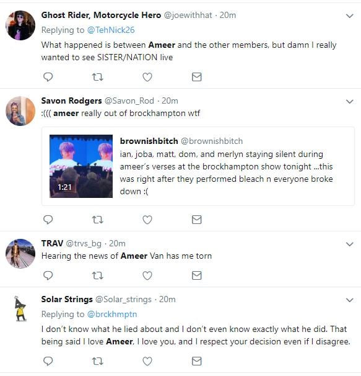Share Solar Strings' tweet by message
361x376 pixels.
point(196,361)
